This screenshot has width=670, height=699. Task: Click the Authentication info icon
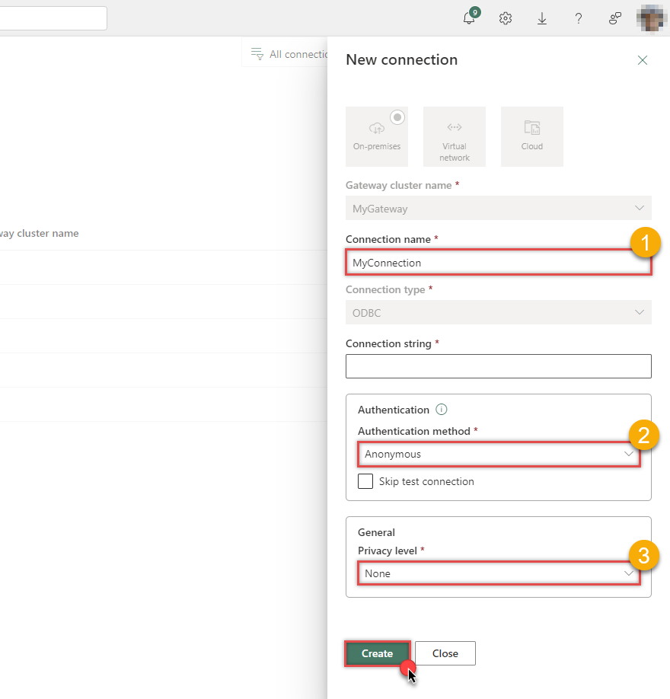click(442, 409)
